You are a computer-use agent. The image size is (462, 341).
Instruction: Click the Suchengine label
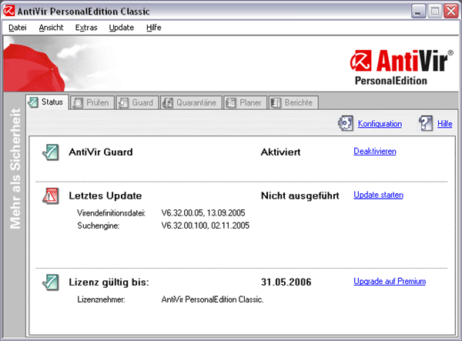[98, 226]
